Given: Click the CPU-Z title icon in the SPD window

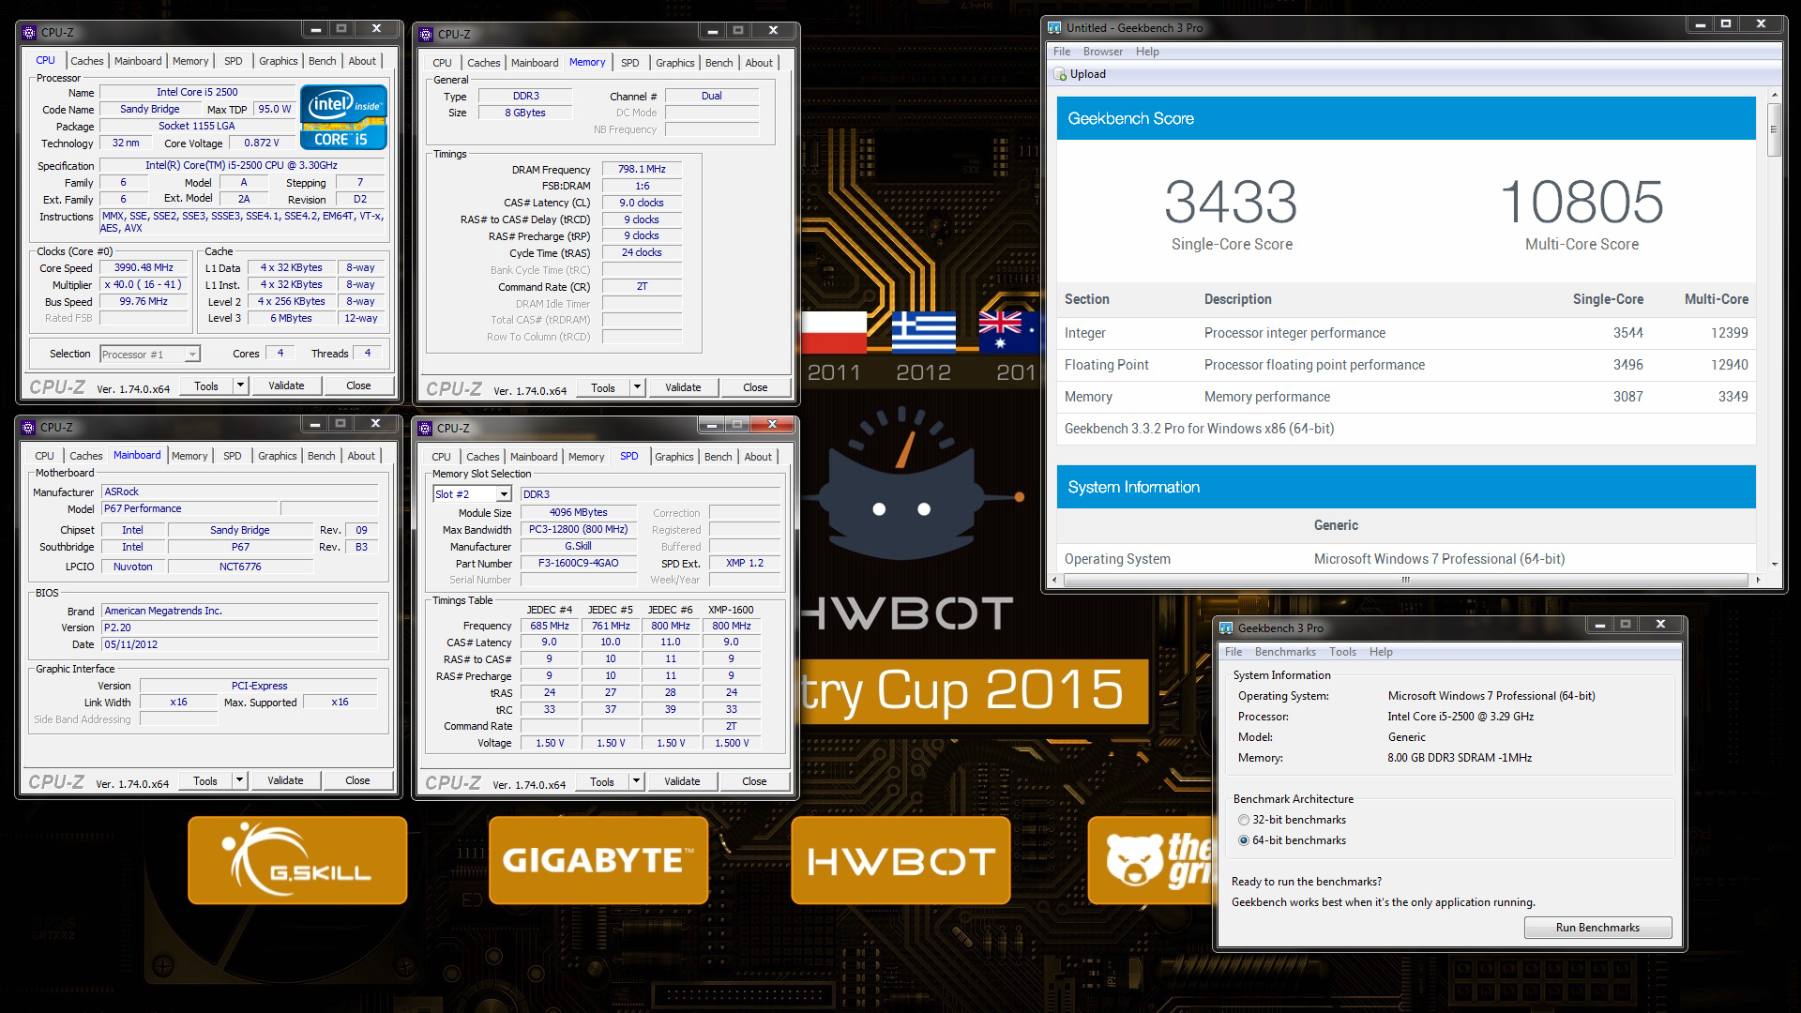Looking at the screenshot, I should click(x=425, y=428).
